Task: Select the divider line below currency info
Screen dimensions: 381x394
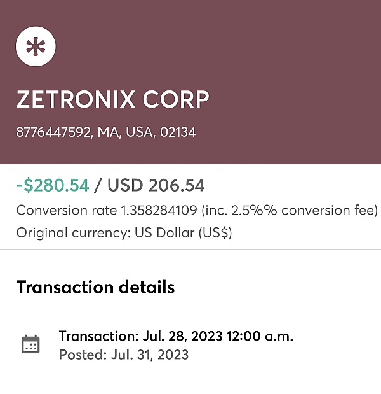Action: (x=190, y=250)
